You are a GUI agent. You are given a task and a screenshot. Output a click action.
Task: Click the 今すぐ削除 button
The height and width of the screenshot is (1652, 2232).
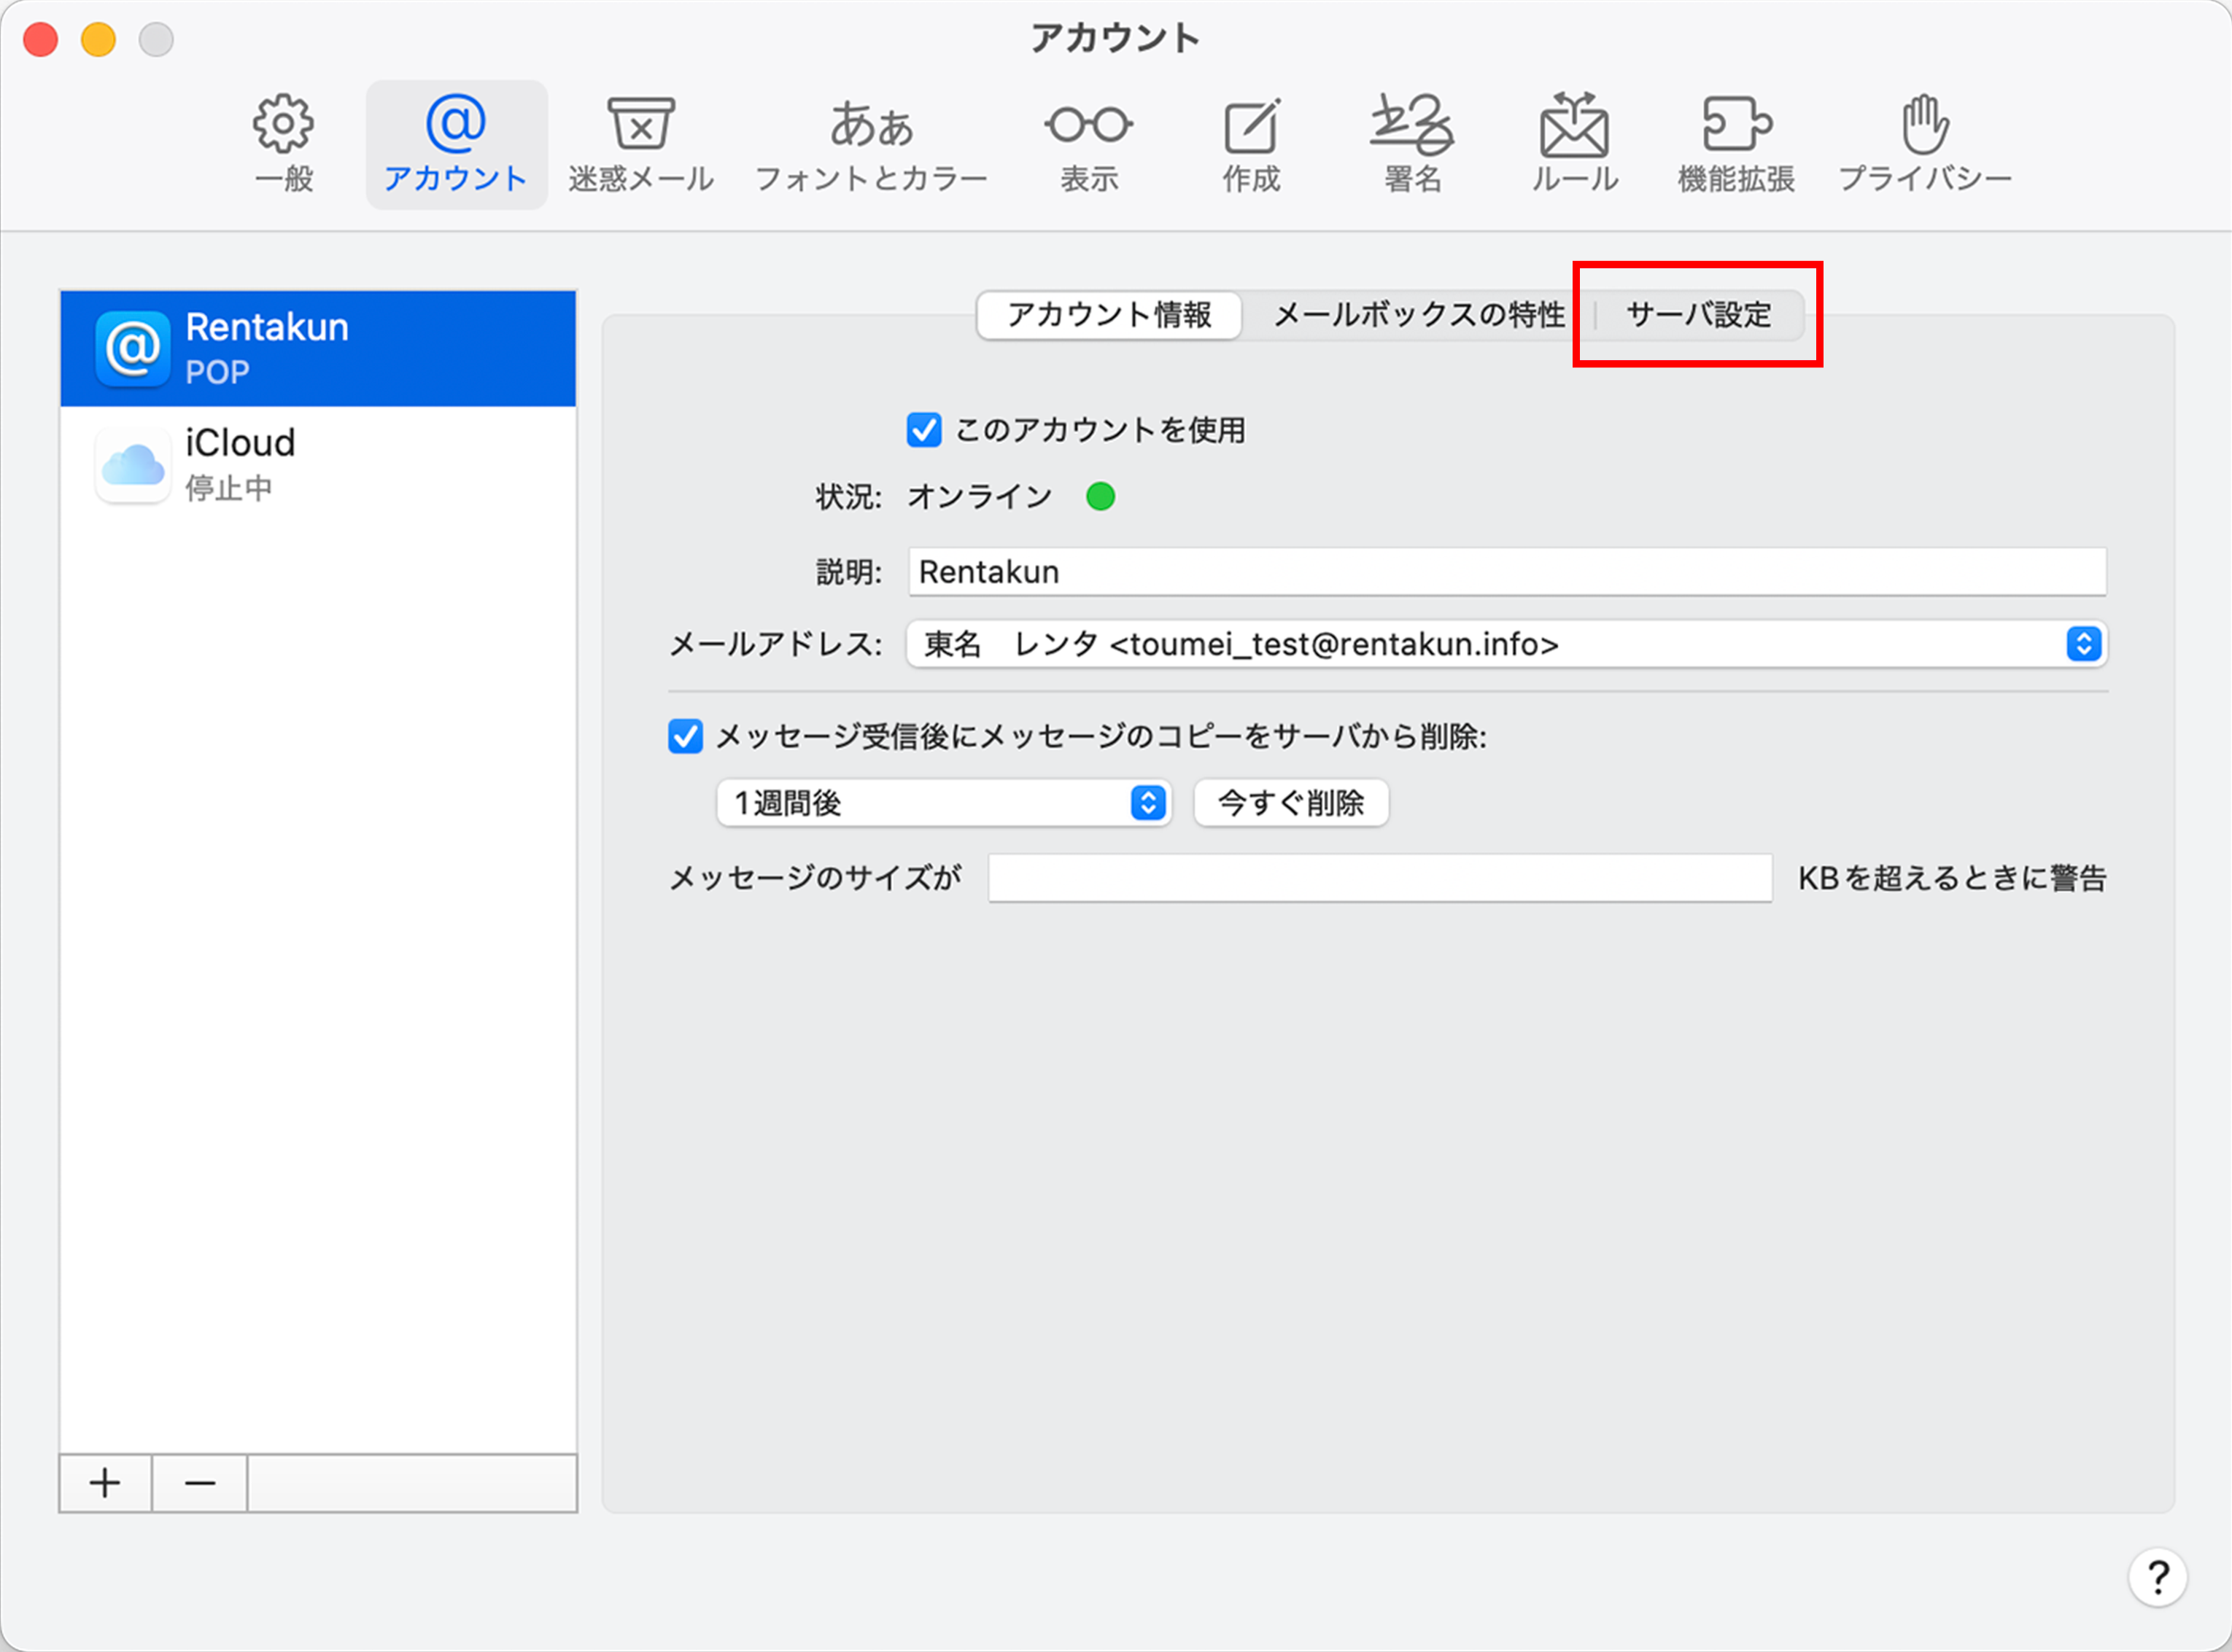1290,803
